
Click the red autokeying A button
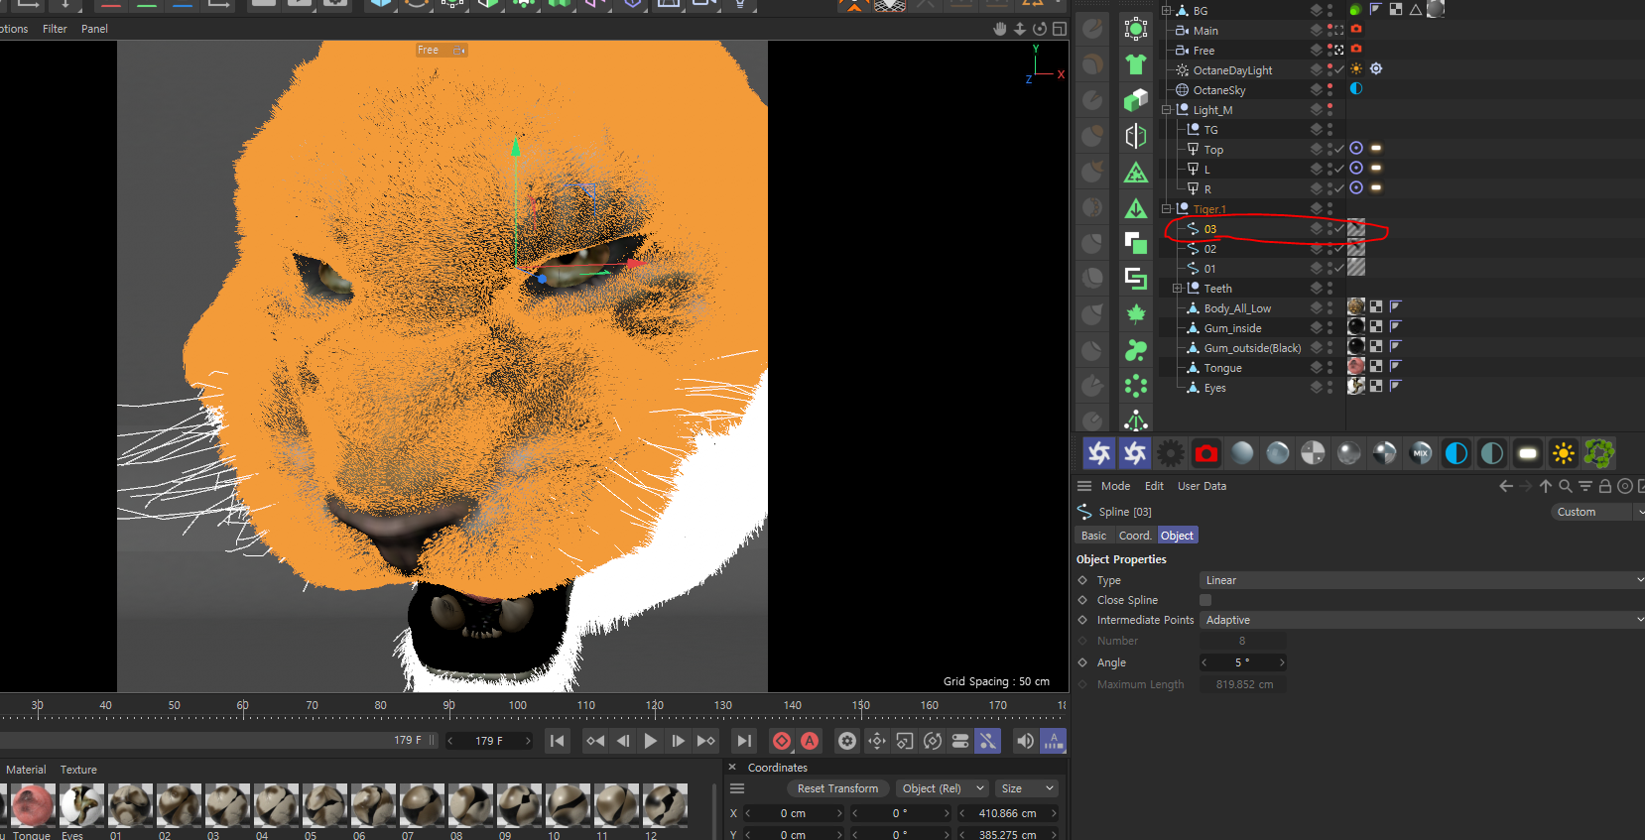click(x=810, y=741)
